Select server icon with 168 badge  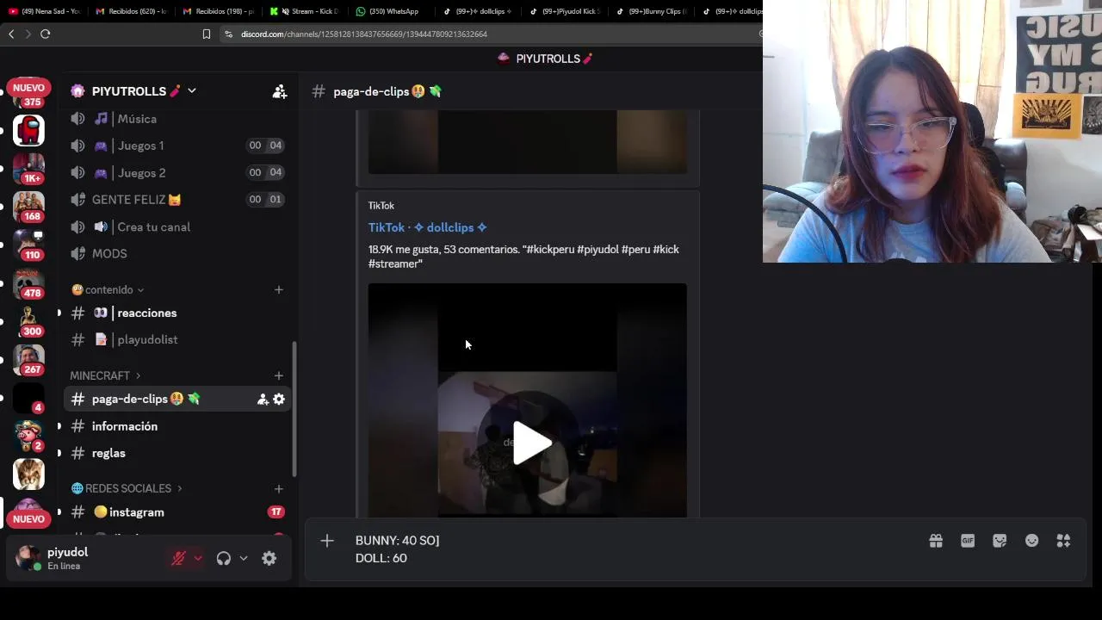pos(28,207)
